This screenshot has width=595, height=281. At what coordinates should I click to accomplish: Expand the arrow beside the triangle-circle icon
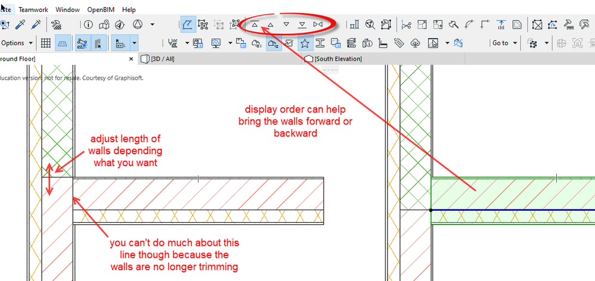[x=152, y=25]
